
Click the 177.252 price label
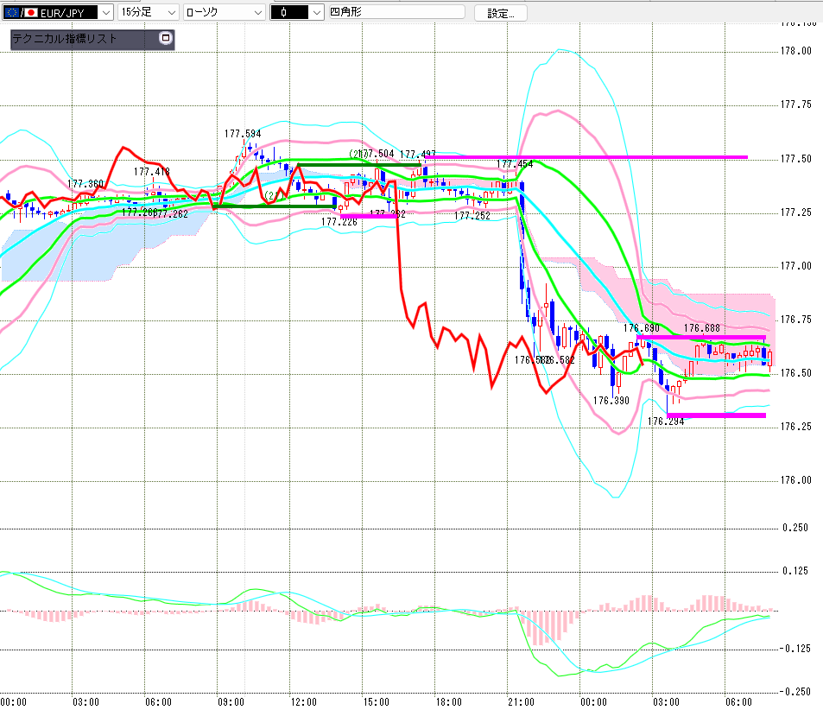472,215
